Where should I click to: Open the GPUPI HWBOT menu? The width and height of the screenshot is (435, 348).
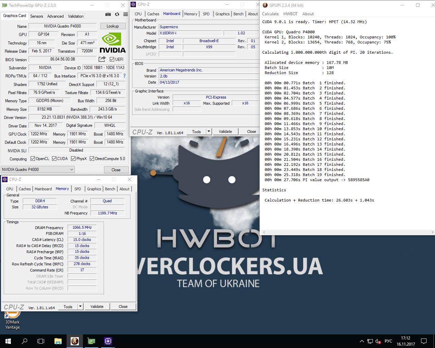point(291,14)
